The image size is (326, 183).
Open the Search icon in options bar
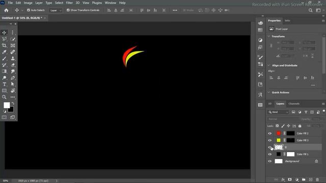(x=310, y=10)
